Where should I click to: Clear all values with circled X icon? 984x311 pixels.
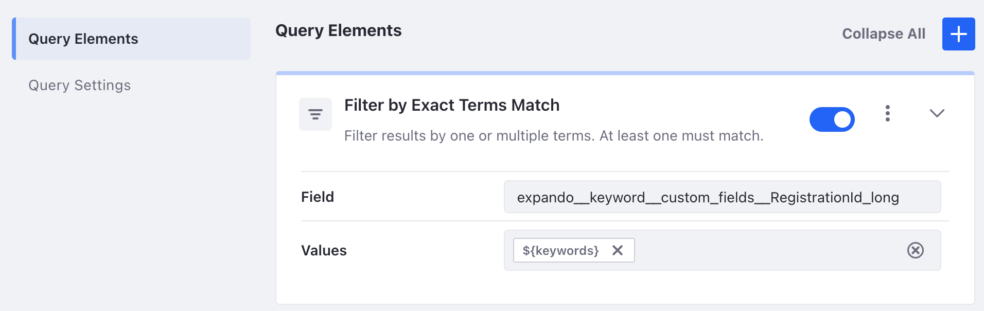[x=916, y=250]
